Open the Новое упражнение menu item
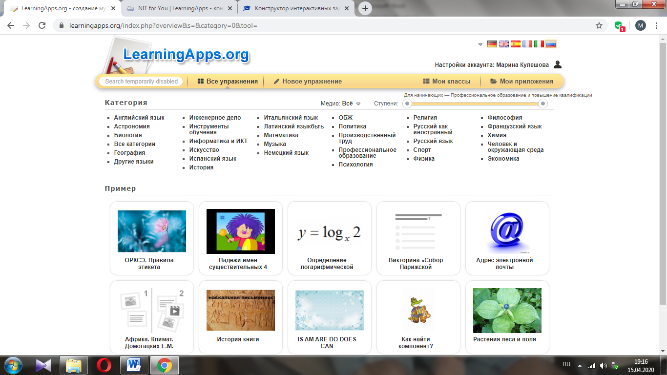This screenshot has width=667, height=375. (x=308, y=82)
